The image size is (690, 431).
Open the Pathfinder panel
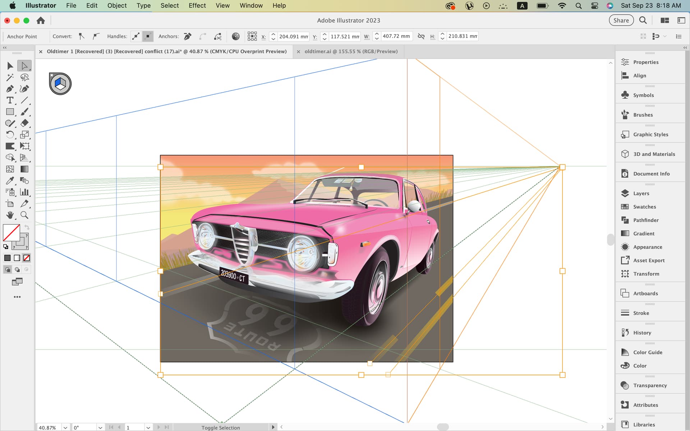point(646,220)
